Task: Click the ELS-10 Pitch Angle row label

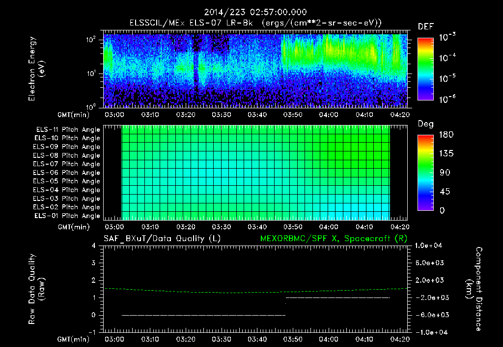Action: tap(67, 138)
